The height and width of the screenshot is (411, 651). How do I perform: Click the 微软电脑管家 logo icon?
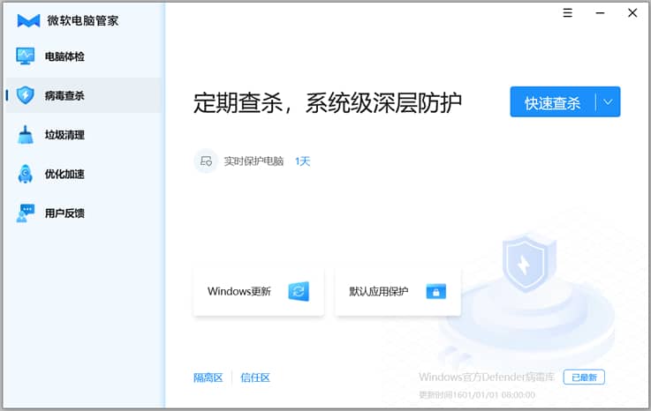pos(28,20)
